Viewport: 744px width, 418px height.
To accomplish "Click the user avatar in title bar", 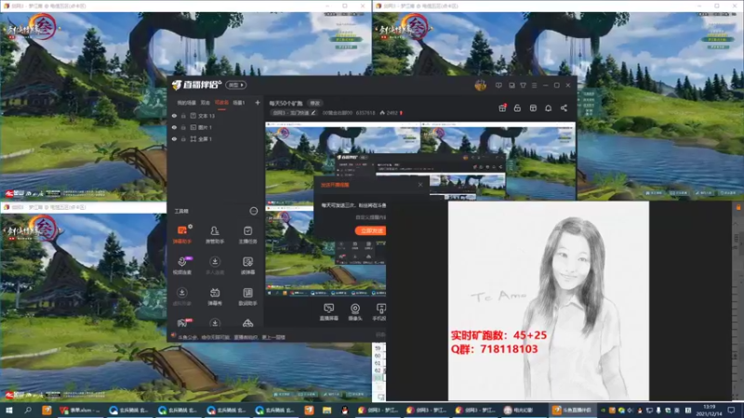I will [x=480, y=85].
